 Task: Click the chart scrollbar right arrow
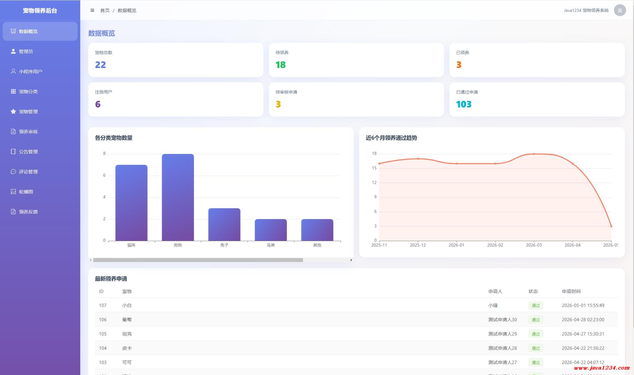(351, 260)
